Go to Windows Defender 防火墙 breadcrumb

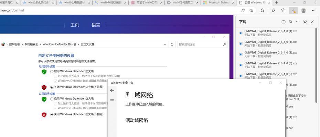click(60, 44)
